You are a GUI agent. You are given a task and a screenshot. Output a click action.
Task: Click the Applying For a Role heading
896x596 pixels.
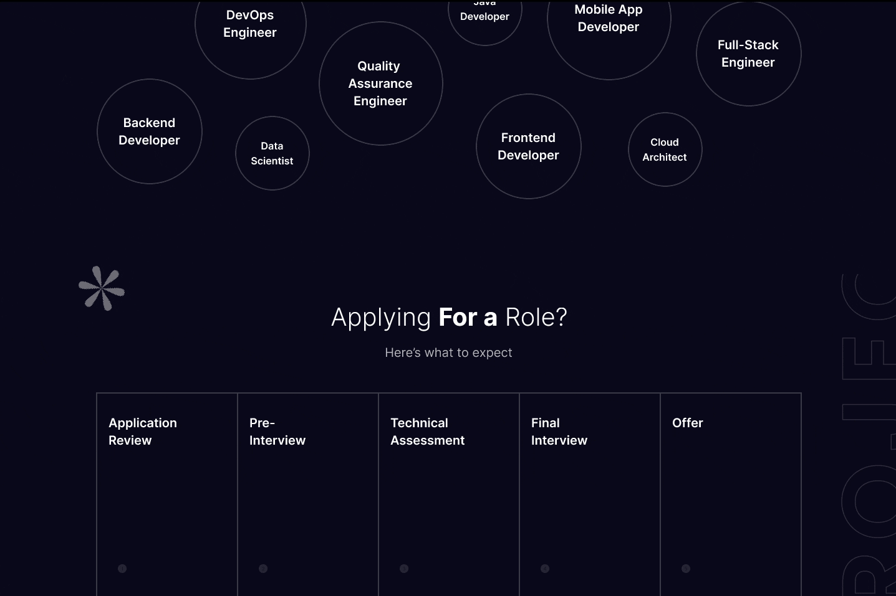point(449,318)
